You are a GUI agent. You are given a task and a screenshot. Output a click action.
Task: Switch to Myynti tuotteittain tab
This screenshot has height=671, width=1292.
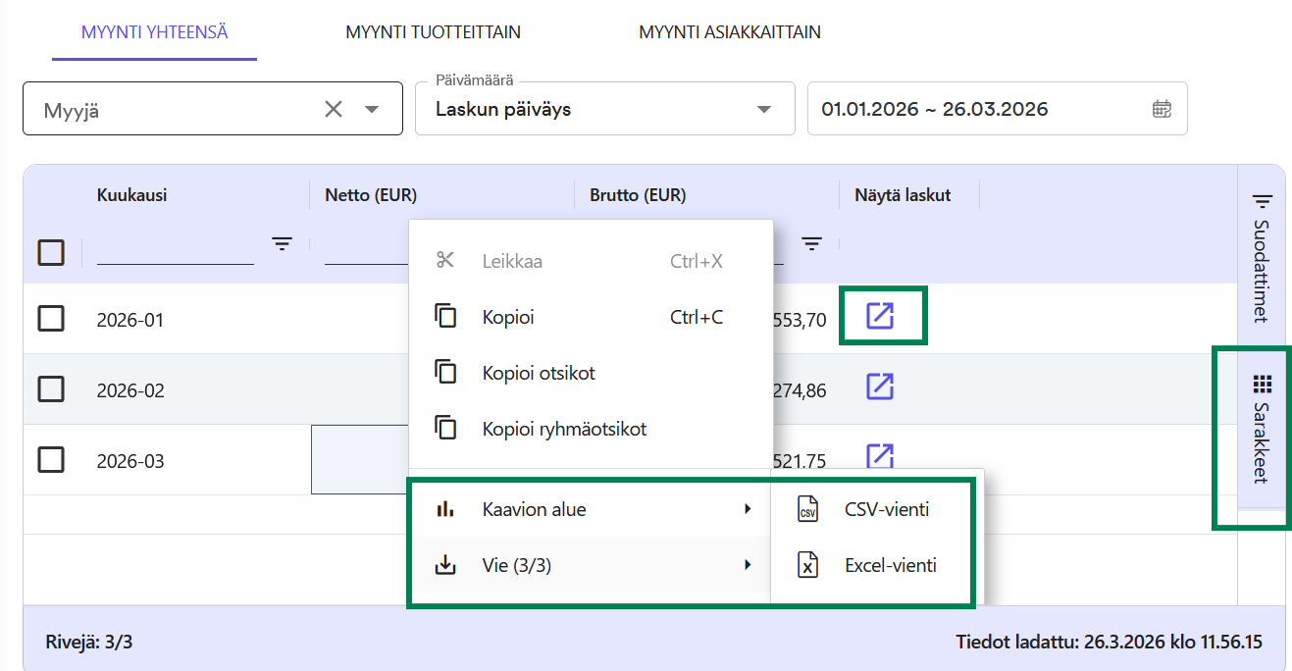pos(432,31)
